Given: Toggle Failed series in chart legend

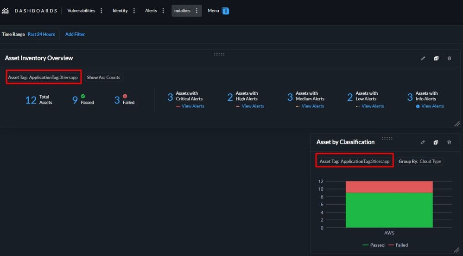Looking at the screenshot, I should [x=398, y=245].
